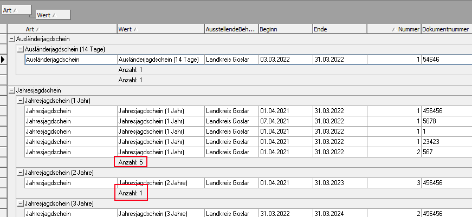Sort by the Ende column header

[x=339, y=29]
